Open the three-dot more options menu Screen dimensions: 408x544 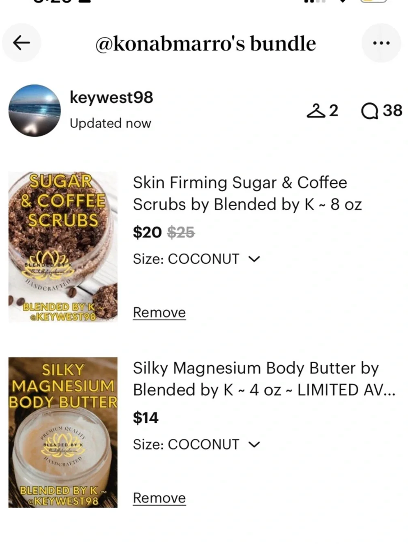pos(381,42)
